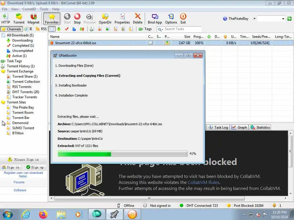Select Downloading in the sidebar
Viewport: 294px width, 220px height.
[22, 40]
